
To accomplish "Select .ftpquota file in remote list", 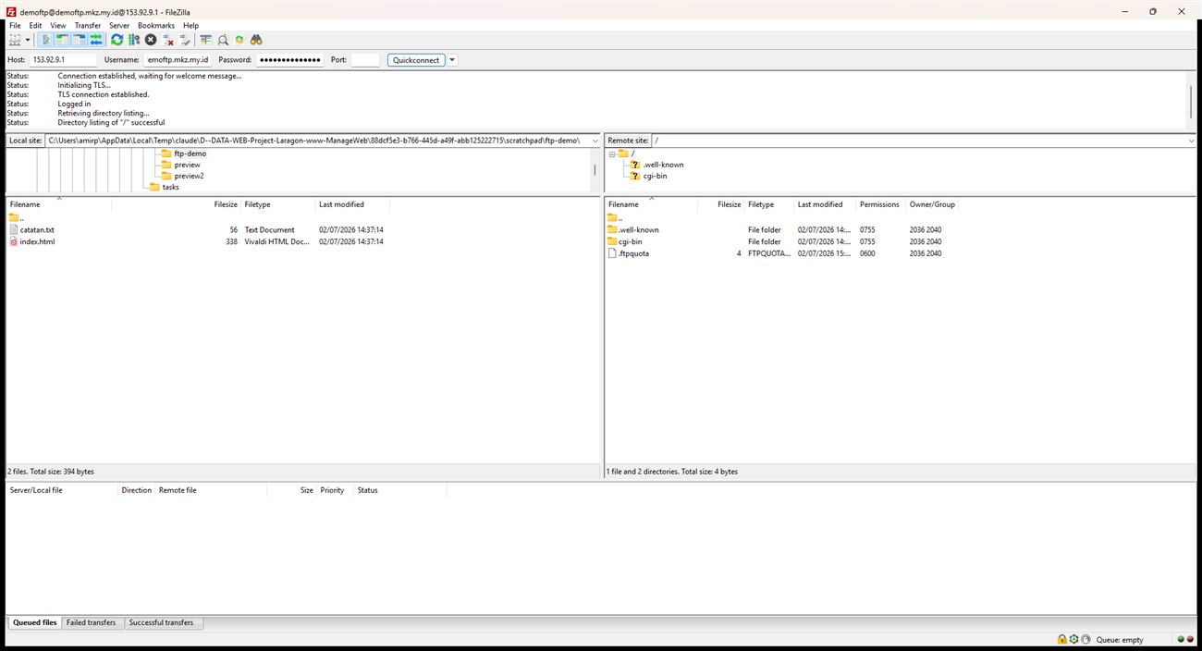I will click(634, 253).
